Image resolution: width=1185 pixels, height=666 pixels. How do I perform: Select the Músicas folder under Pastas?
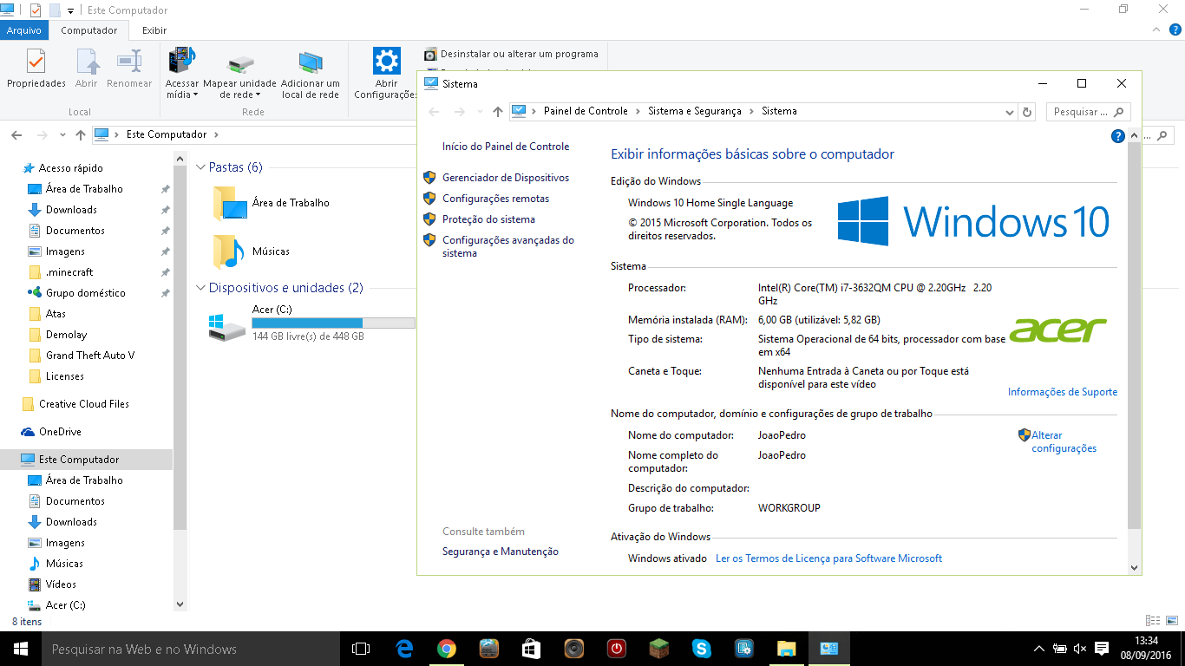tap(252, 251)
